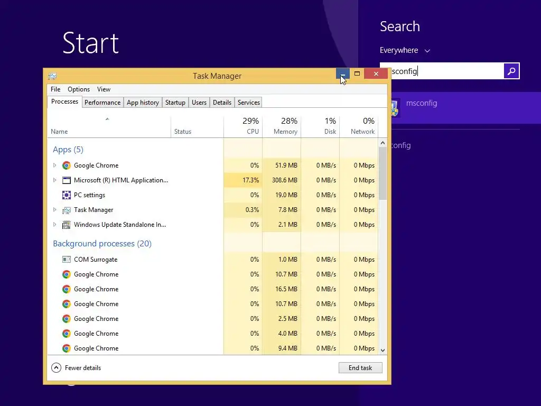
Task: Sort by the Disk column header
Action: [320, 127]
